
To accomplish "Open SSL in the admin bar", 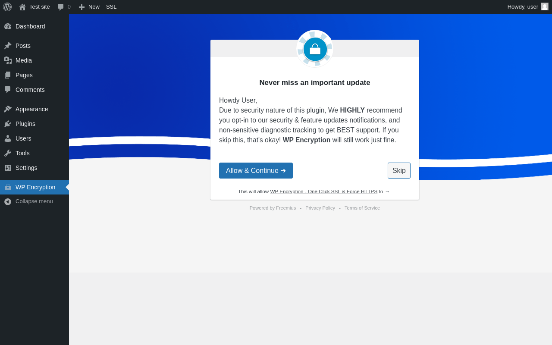I will (x=111, y=7).
